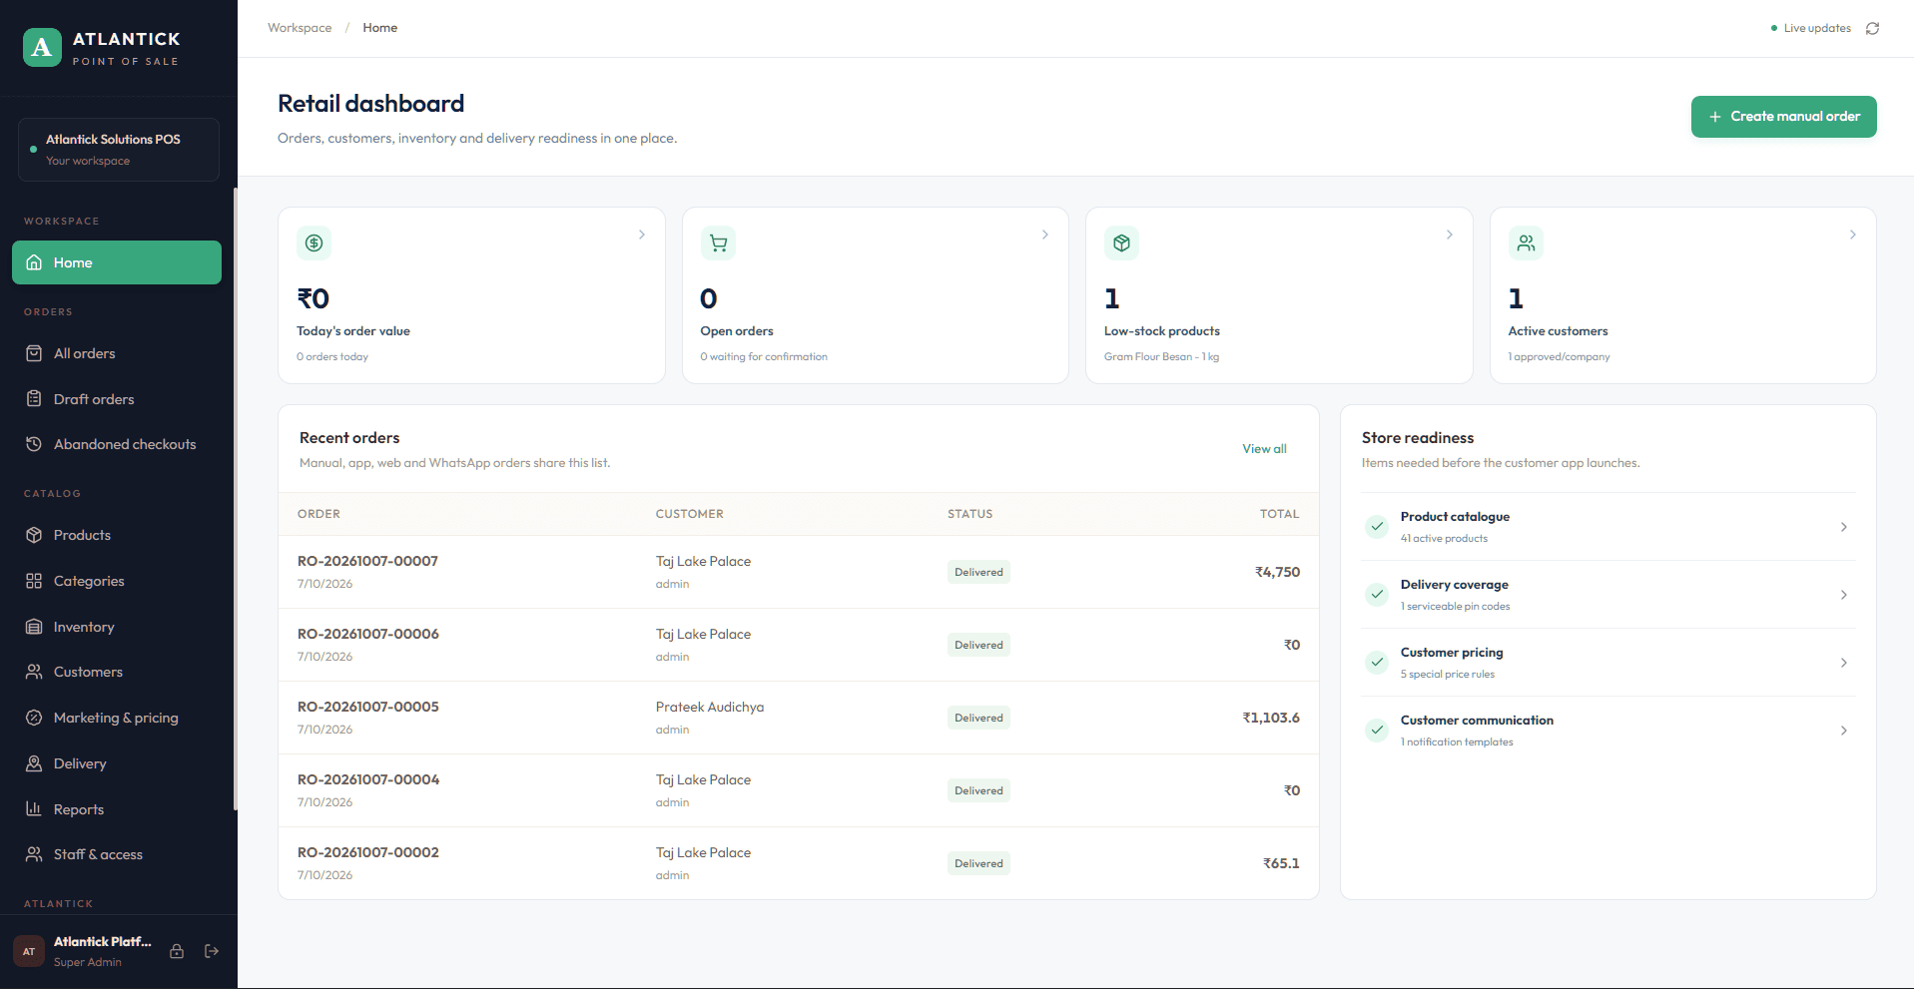
Task: Open Inventory in the sidebar
Action: click(117, 627)
